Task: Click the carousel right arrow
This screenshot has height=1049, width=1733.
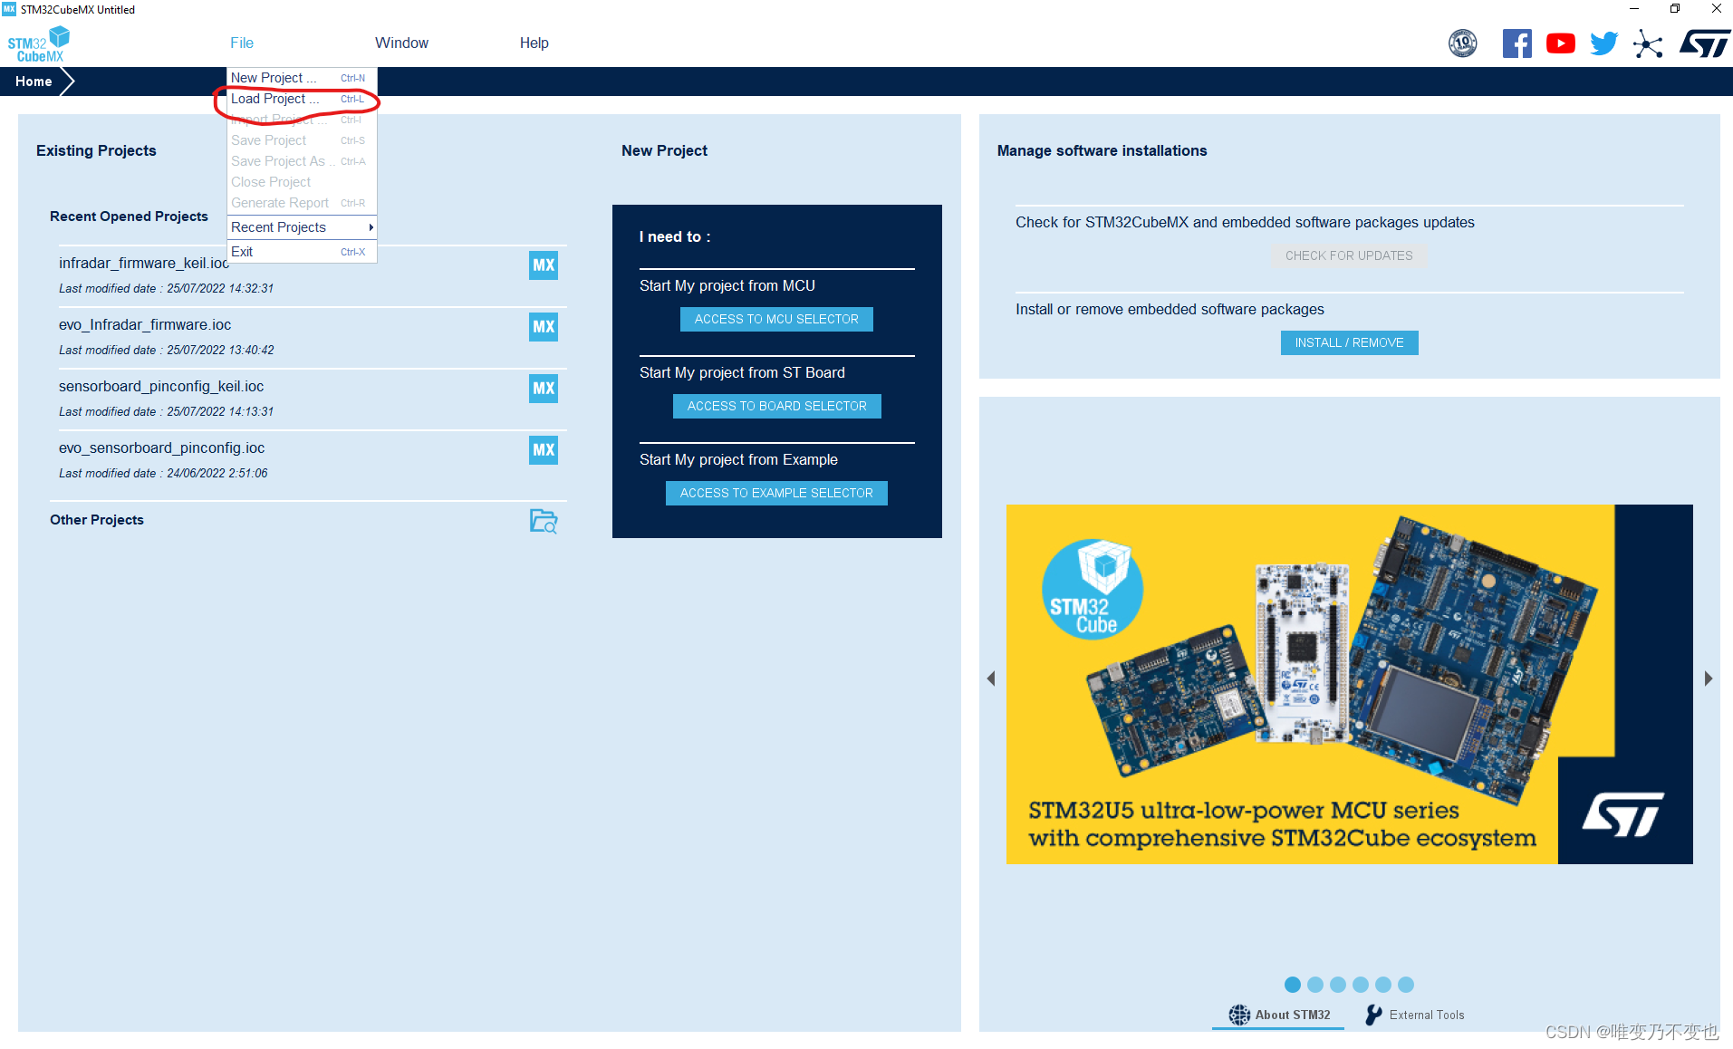Action: tap(1709, 678)
